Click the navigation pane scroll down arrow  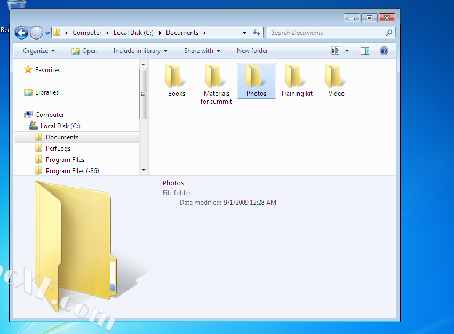tap(144, 170)
